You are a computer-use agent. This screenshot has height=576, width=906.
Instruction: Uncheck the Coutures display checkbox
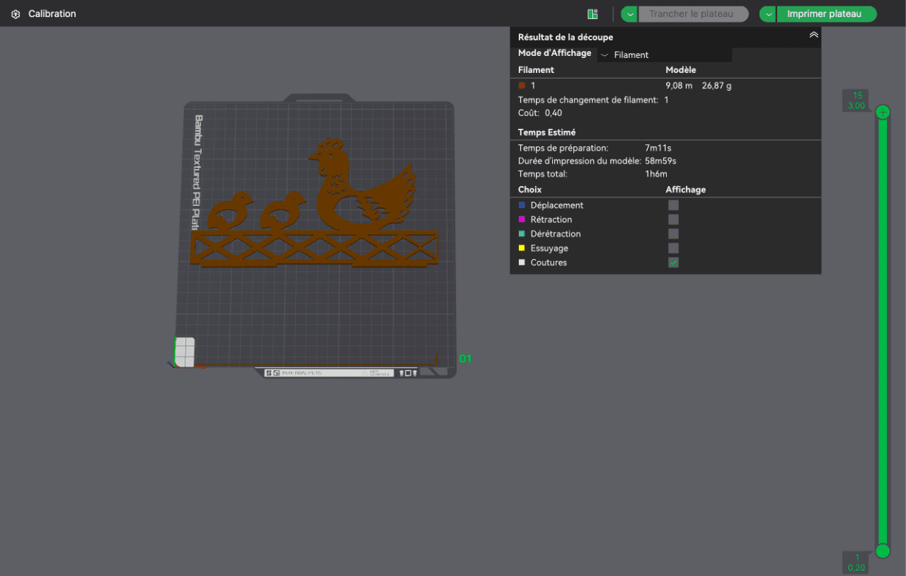673,263
